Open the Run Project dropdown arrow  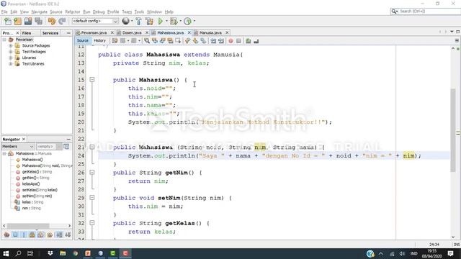click(x=166, y=21)
